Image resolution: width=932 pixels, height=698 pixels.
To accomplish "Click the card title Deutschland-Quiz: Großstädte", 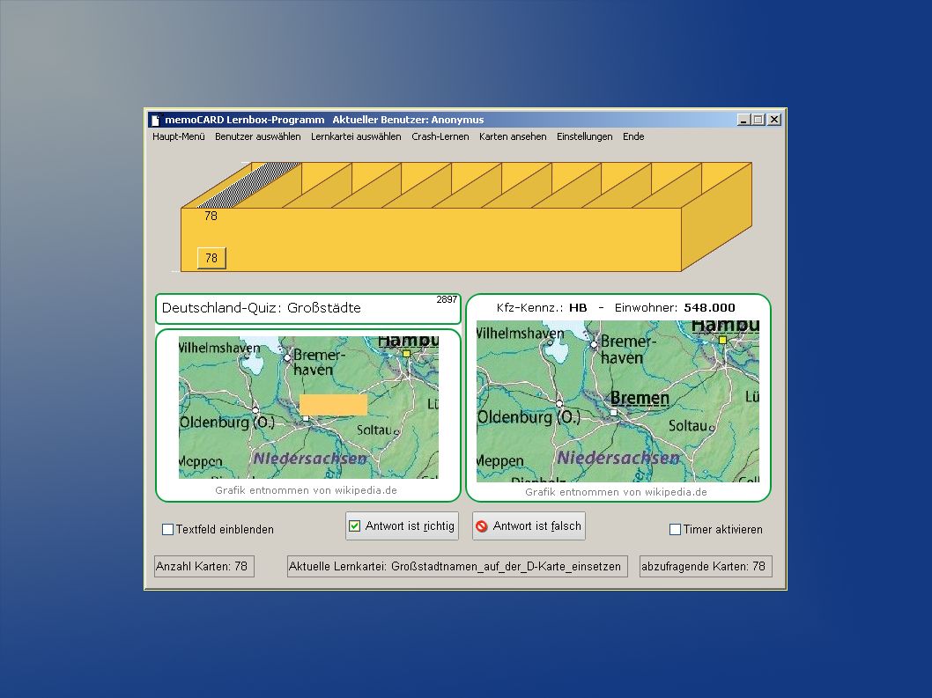I will [262, 308].
